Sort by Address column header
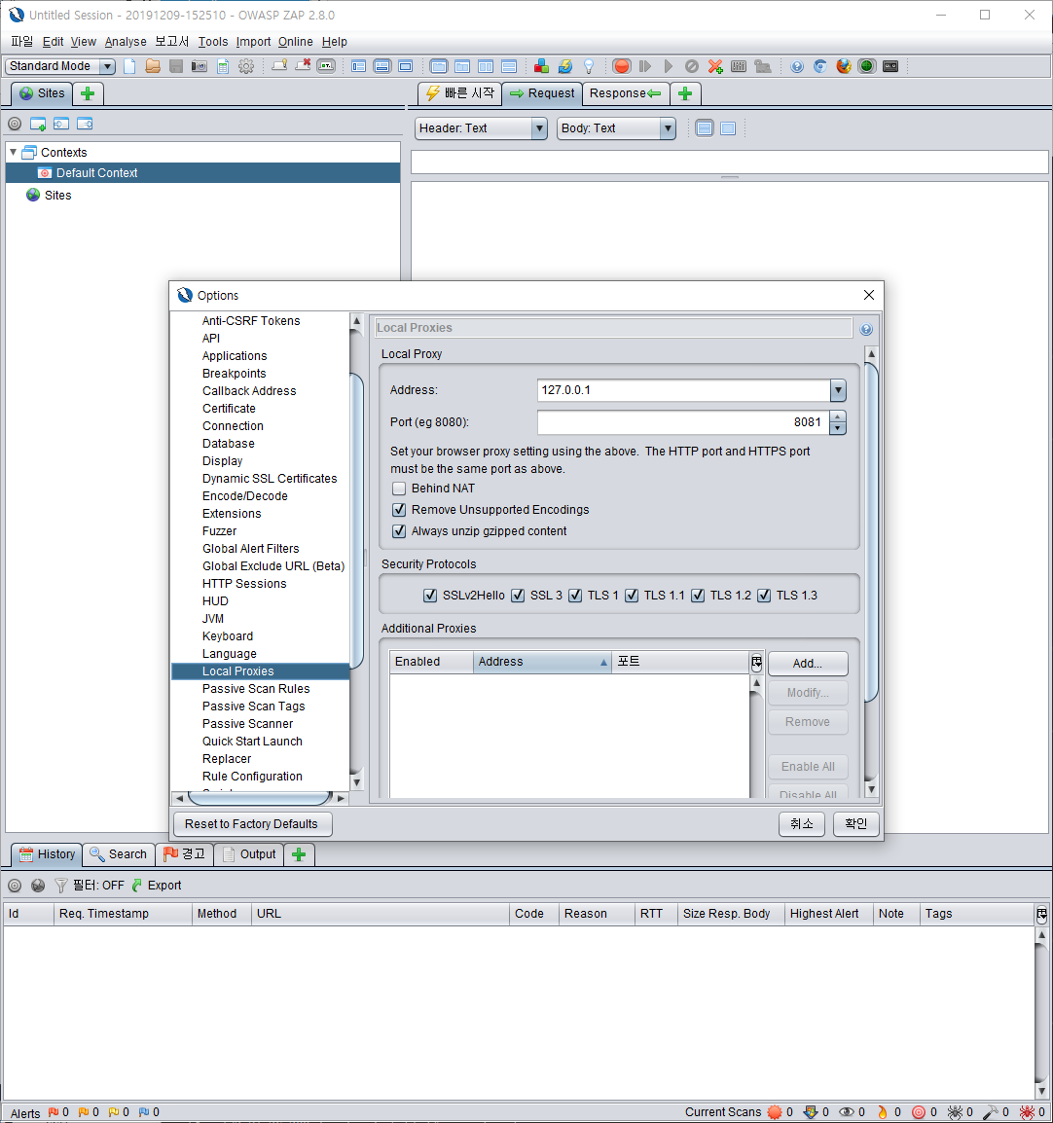 point(542,663)
